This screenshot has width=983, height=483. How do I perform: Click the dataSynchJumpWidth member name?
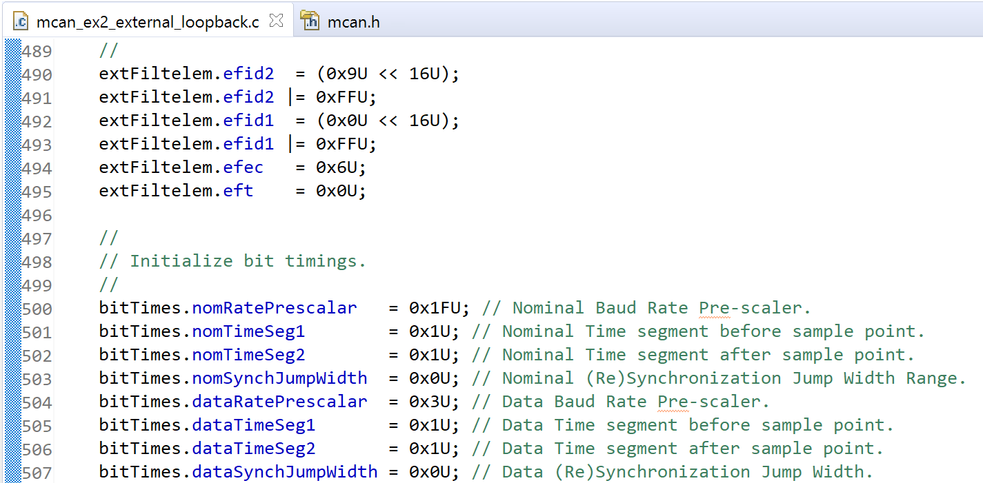pos(284,472)
